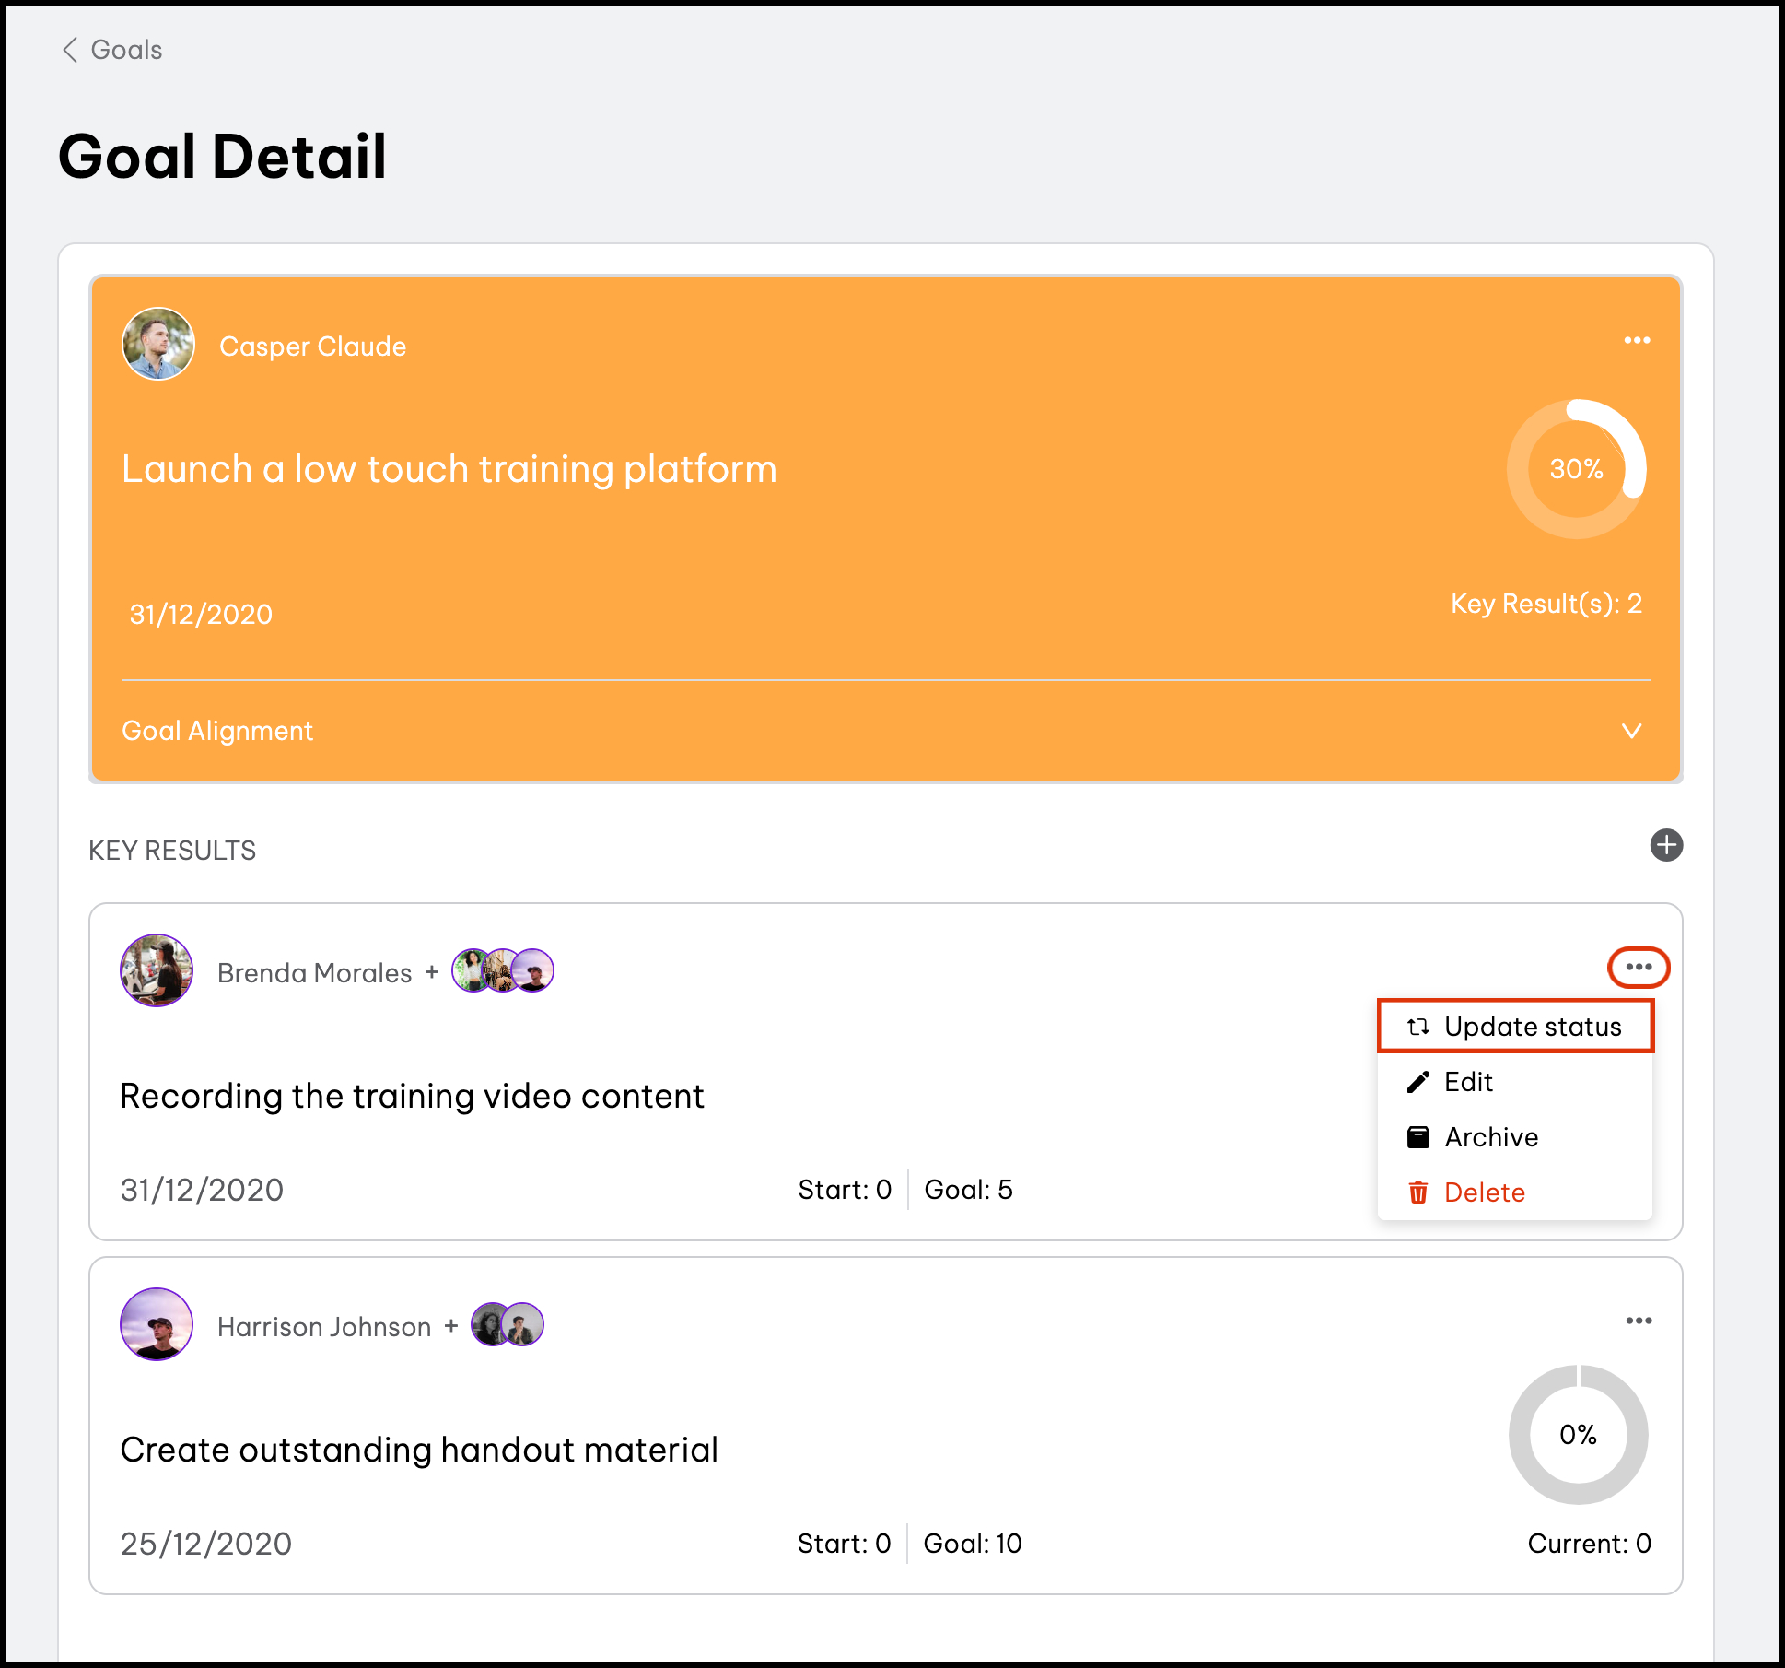
Task: Choose Edit from the context menu
Action: 1468,1082
